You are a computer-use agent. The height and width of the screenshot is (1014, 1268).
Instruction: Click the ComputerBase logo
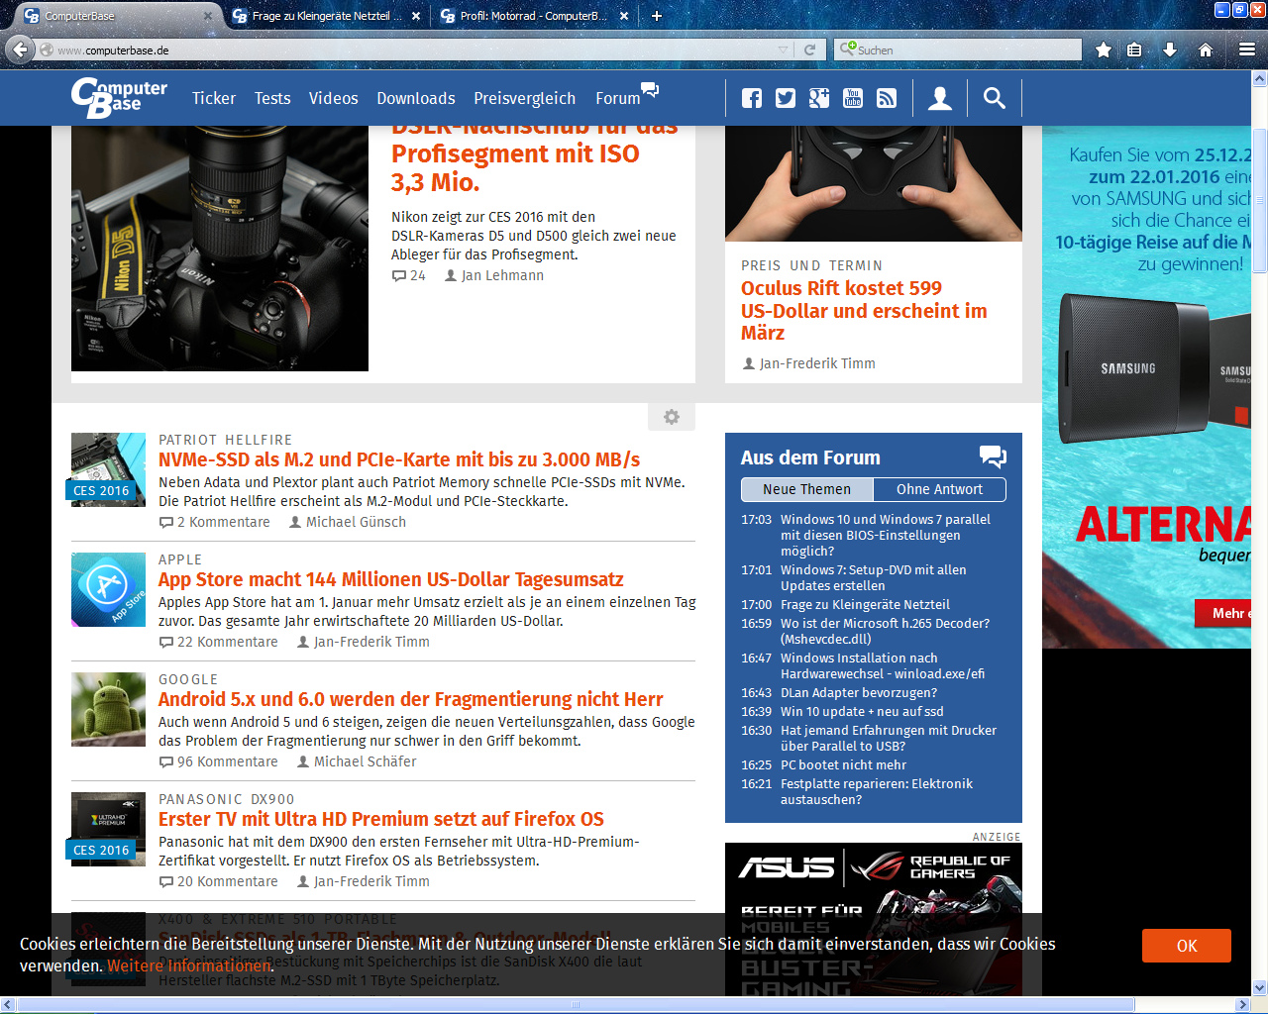pos(119,97)
